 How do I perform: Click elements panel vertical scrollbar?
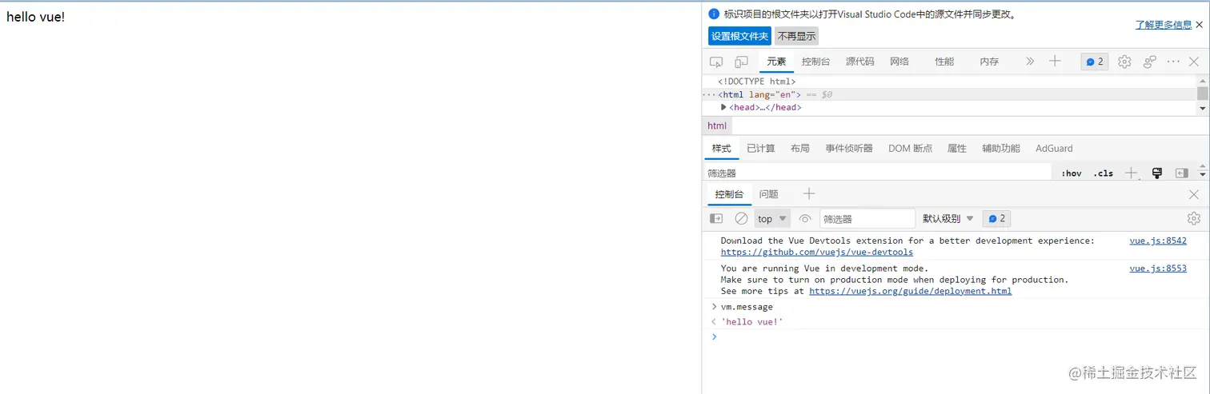point(1203,94)
